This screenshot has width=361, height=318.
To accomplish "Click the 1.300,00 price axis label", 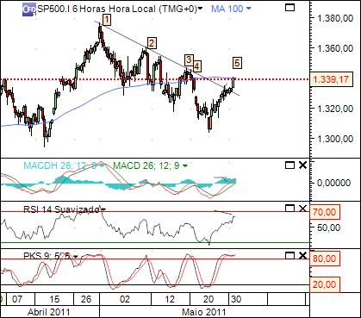I will [x=335, y=139].
